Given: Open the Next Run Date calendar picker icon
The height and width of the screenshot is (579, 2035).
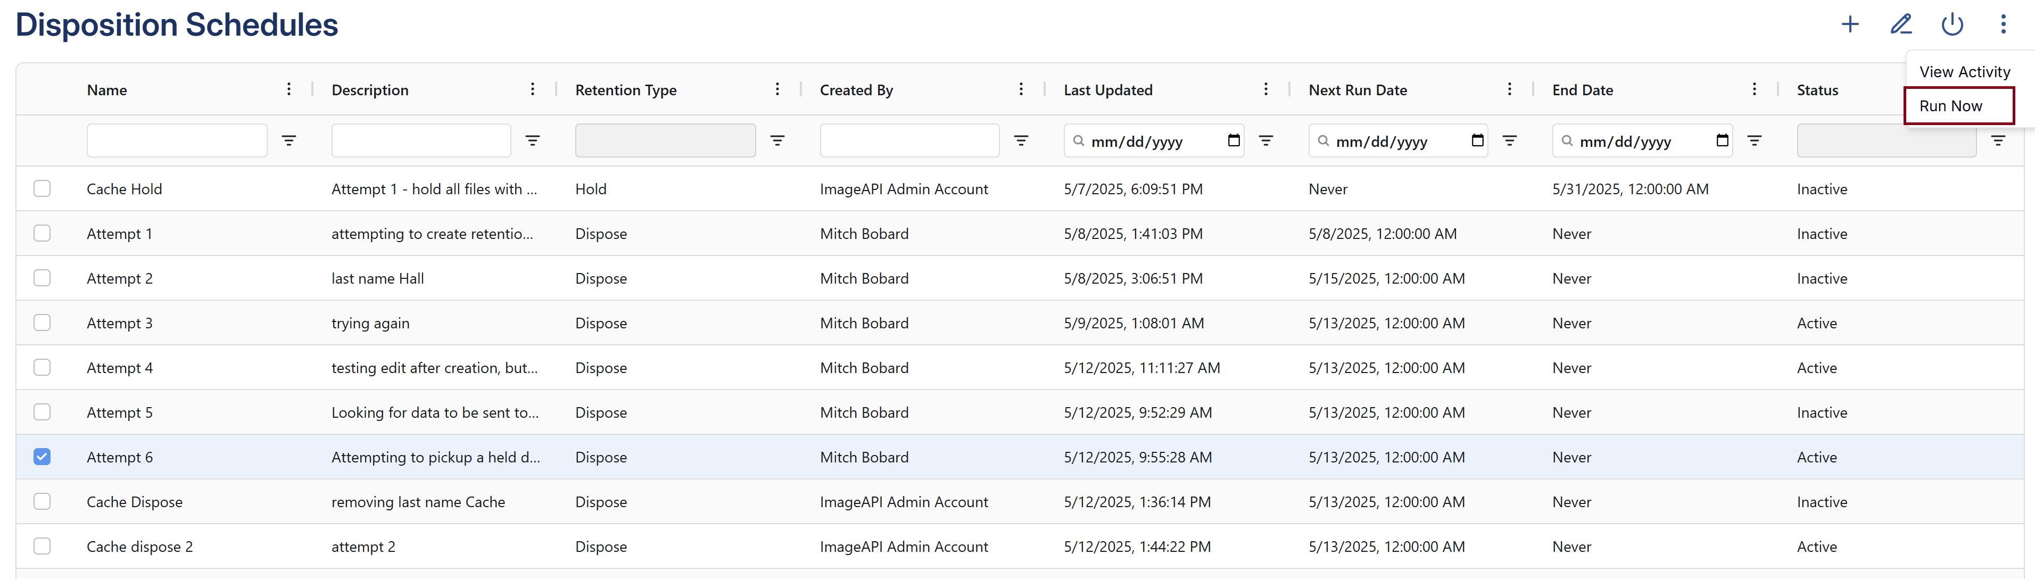Looking at the screenshot, I should (x=1478, y=140).
